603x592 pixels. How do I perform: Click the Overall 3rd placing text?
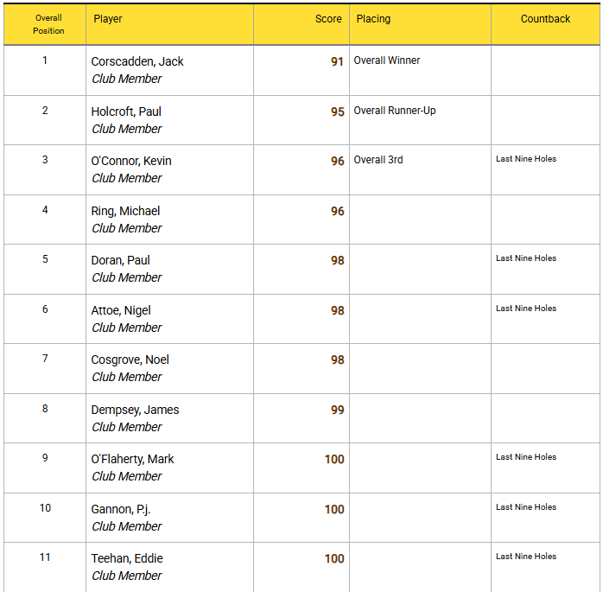(378, 160)
